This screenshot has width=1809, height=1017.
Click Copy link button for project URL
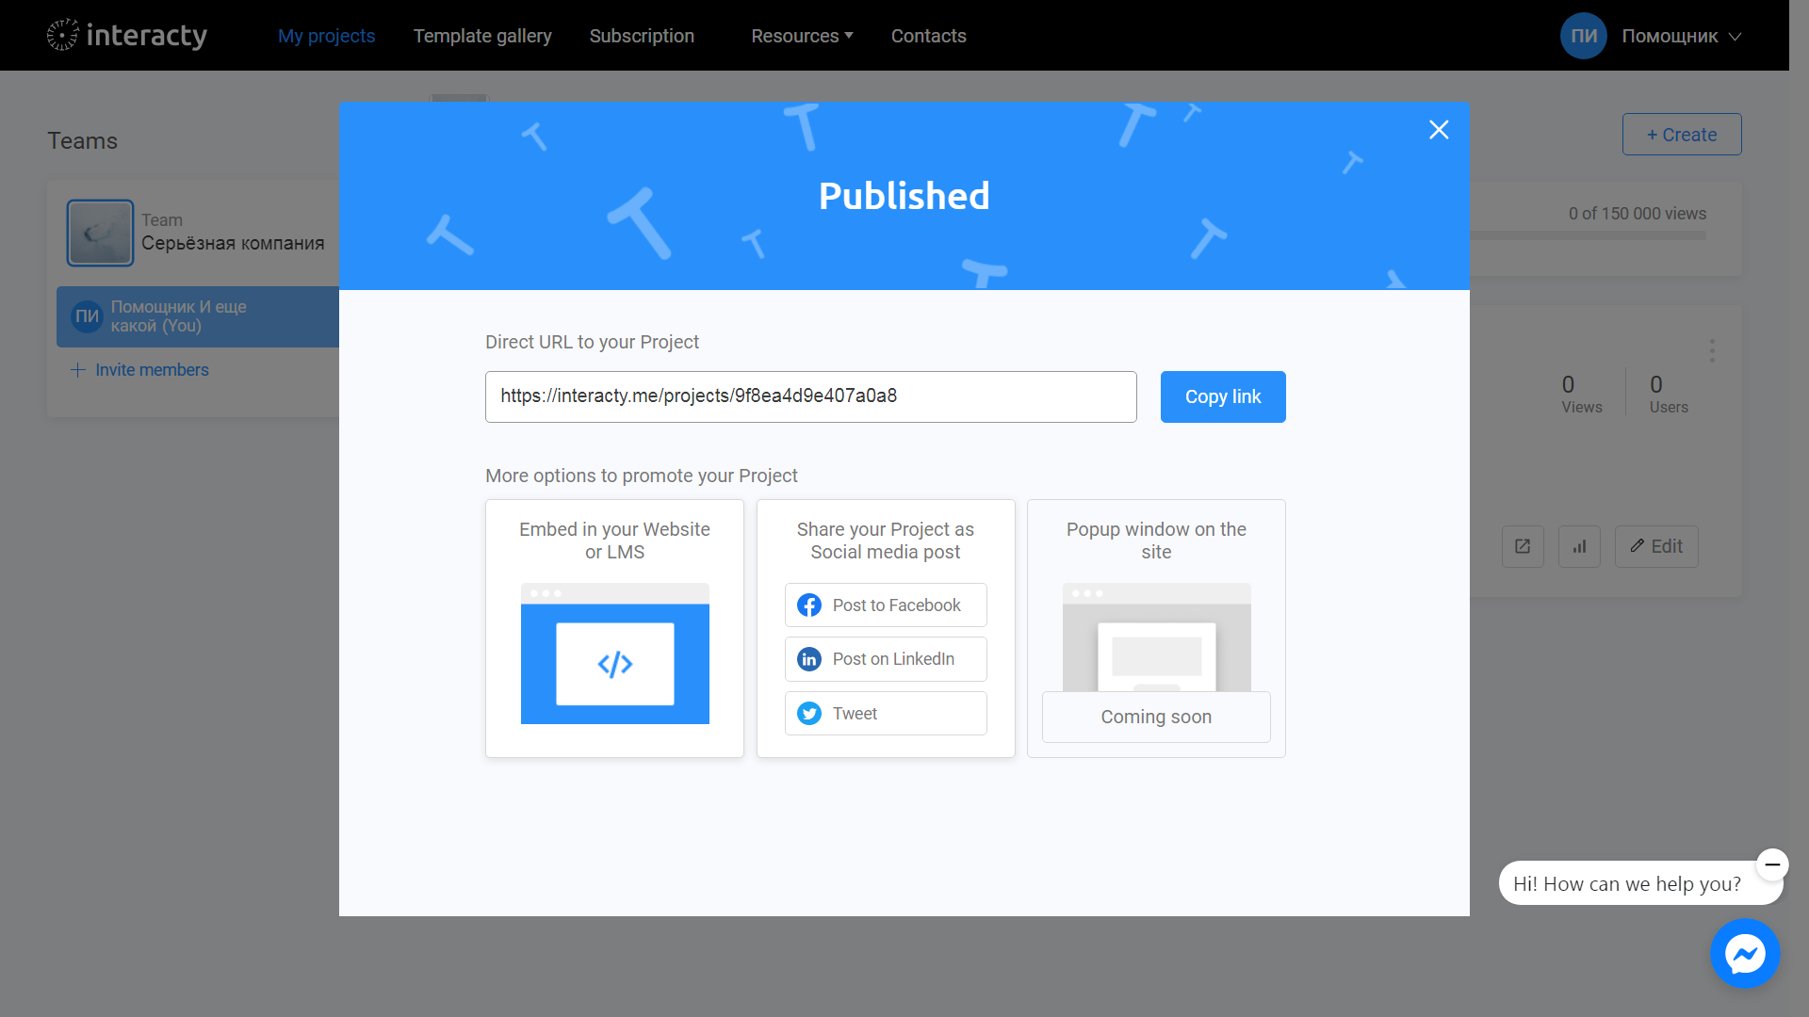click(x=1223, y=396)
